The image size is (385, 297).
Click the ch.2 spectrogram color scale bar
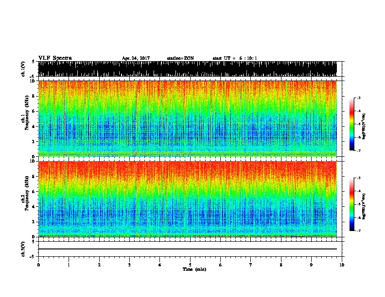pyautogui.click(x=352, y=204)
